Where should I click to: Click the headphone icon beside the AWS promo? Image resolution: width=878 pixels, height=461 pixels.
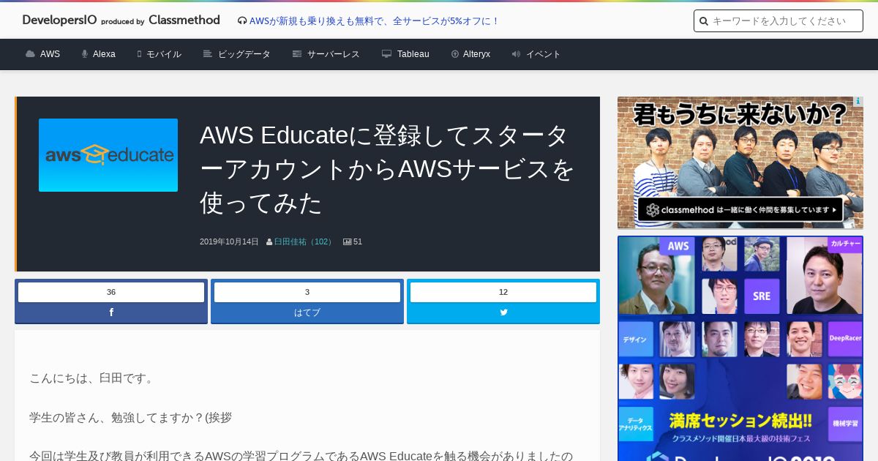[242, 21]
